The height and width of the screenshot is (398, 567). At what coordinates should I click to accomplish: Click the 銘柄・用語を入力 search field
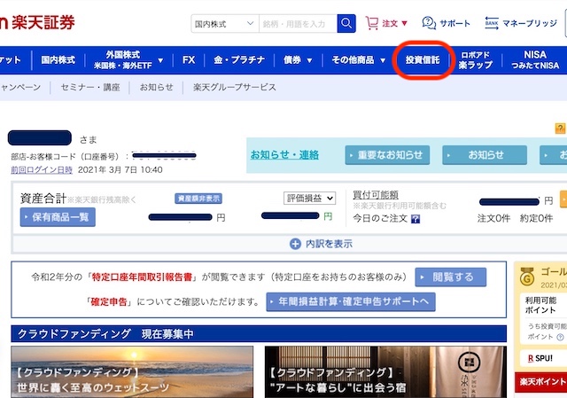tap(298, 23)
